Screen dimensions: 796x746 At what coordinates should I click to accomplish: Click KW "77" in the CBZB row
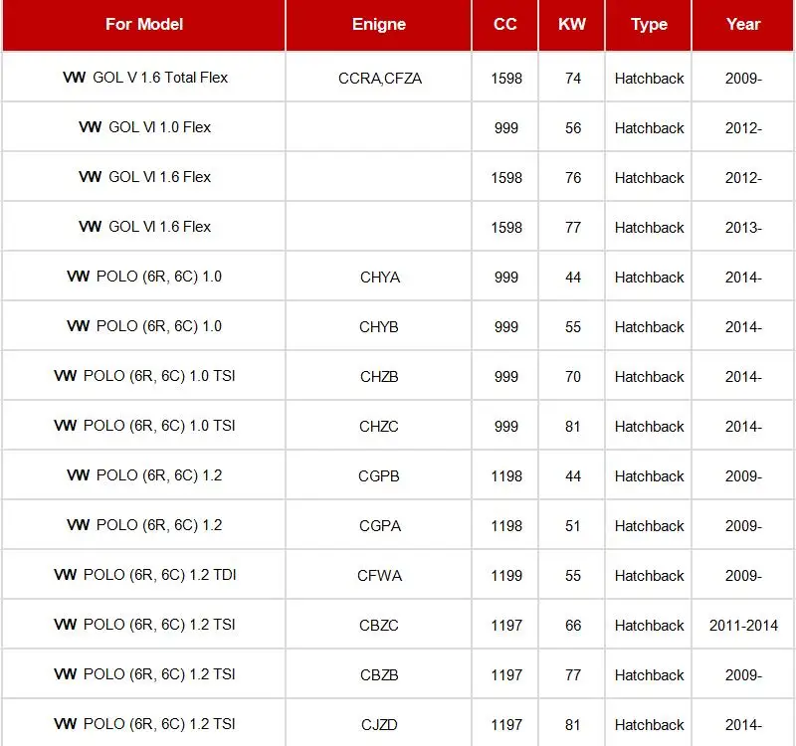573,675
